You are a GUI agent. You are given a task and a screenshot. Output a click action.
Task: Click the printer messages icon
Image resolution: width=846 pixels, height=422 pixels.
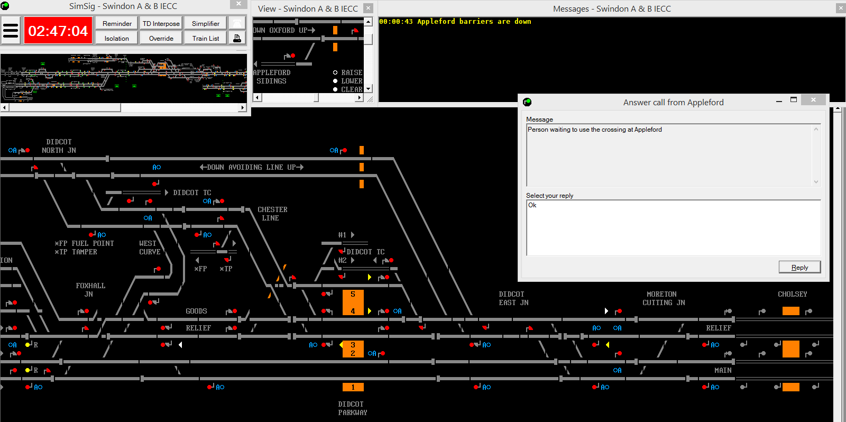tap(237, 38)
